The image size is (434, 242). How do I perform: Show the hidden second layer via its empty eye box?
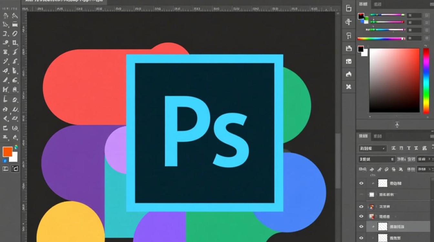(361, 195)
